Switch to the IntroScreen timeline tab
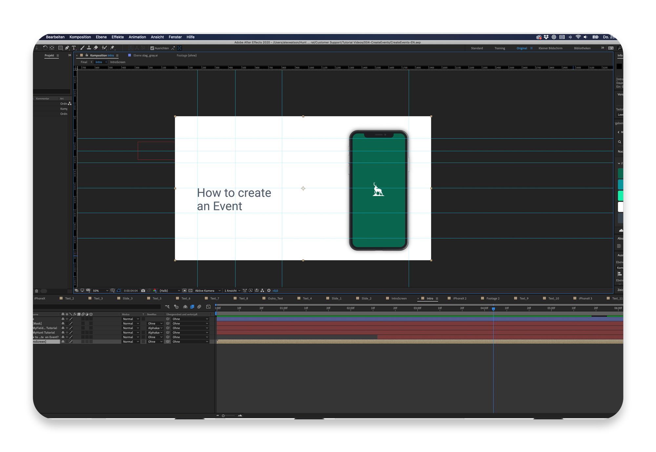The height and width of the screenshot is (452, 656). (x=399, y=299)
